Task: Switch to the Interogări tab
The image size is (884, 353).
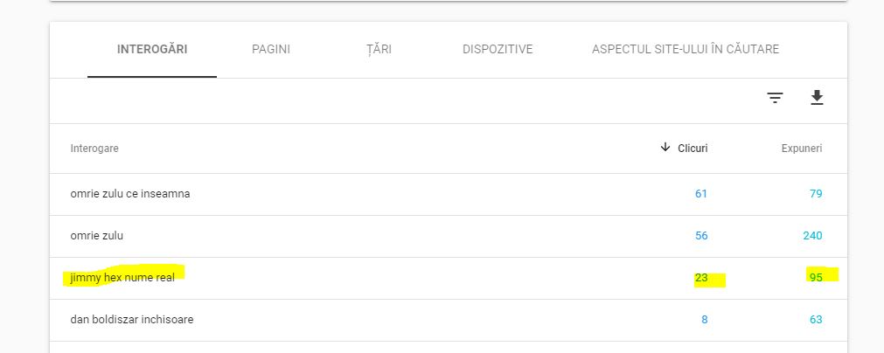Action: 152,50
